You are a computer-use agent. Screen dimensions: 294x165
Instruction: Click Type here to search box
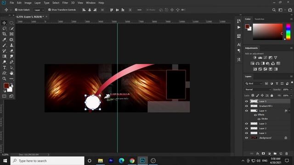(47, 161)
